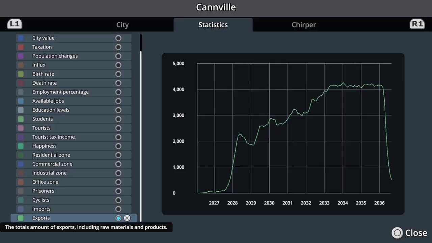The width and height of the screenshot is (432, 243).
Task: Click the Residential zone label
Action: (x=51, y=155)
